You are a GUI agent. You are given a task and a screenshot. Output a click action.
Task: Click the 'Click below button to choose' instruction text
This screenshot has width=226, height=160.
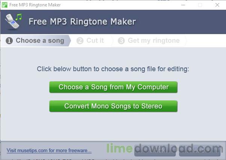(113, 69)
